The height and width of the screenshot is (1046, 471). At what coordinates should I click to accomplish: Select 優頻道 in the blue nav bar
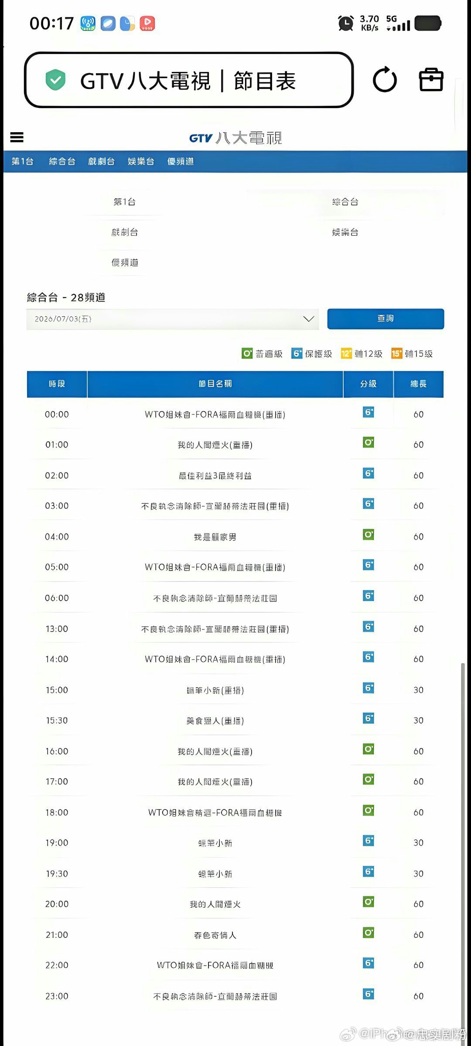[181, 161]
